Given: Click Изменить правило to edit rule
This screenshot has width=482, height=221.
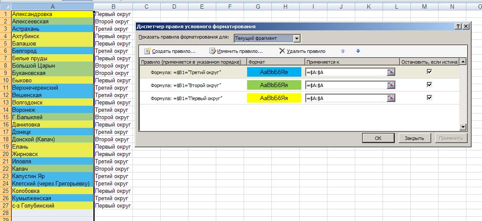Looking at the screenshot, I should tap(236, 51).
